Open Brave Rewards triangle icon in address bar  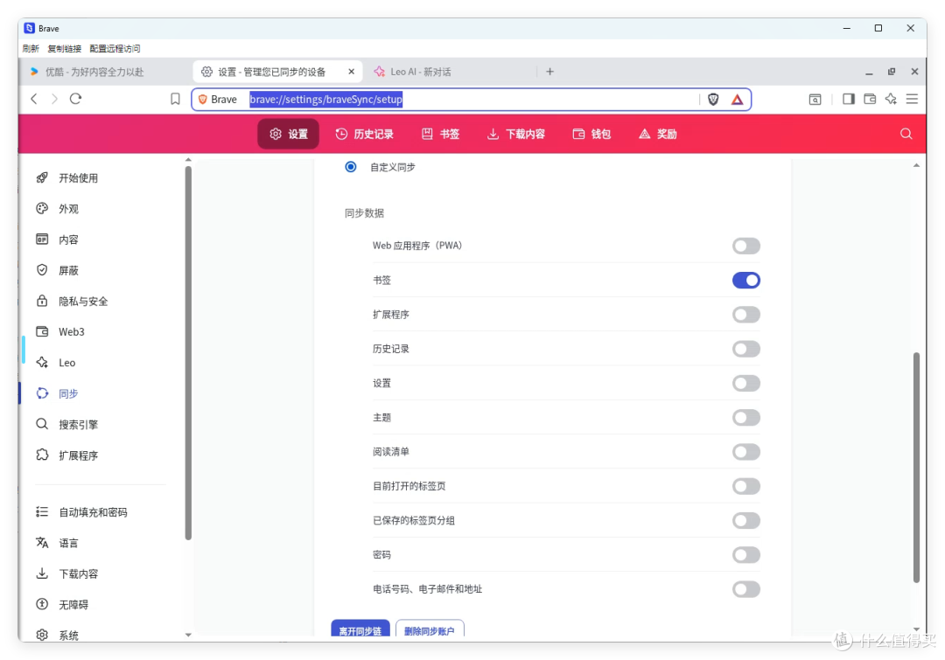tap(737, 100)
